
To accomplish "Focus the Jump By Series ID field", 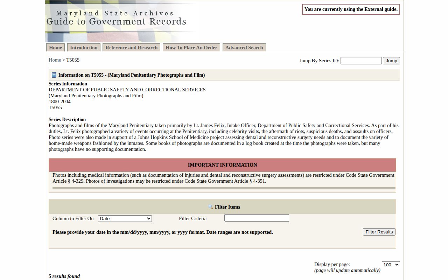I will click(361, 61).
